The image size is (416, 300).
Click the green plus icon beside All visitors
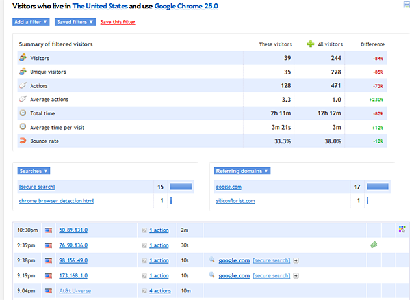coord(310,44)
